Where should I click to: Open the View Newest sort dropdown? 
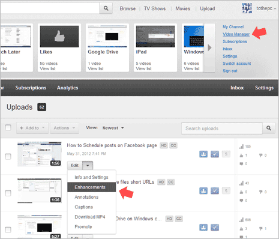(x=113, y=128)
